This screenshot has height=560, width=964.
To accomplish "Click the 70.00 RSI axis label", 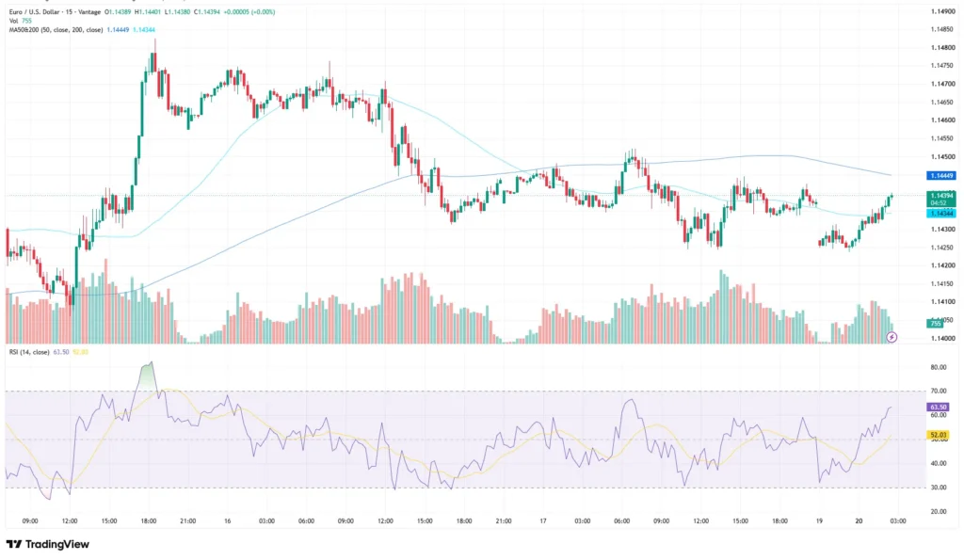I will (939, 391).
